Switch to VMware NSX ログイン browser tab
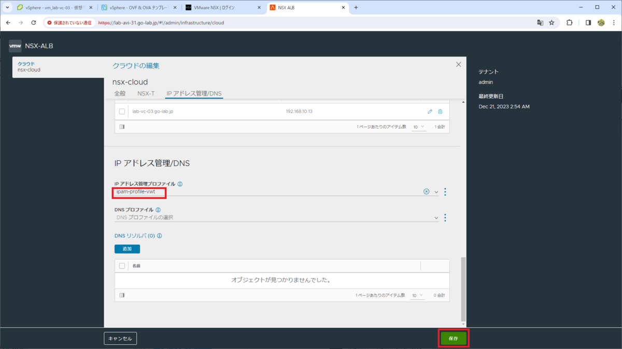 pos(223,8)
